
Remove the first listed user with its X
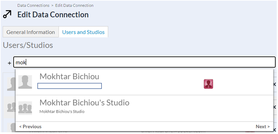coord(275,84)
